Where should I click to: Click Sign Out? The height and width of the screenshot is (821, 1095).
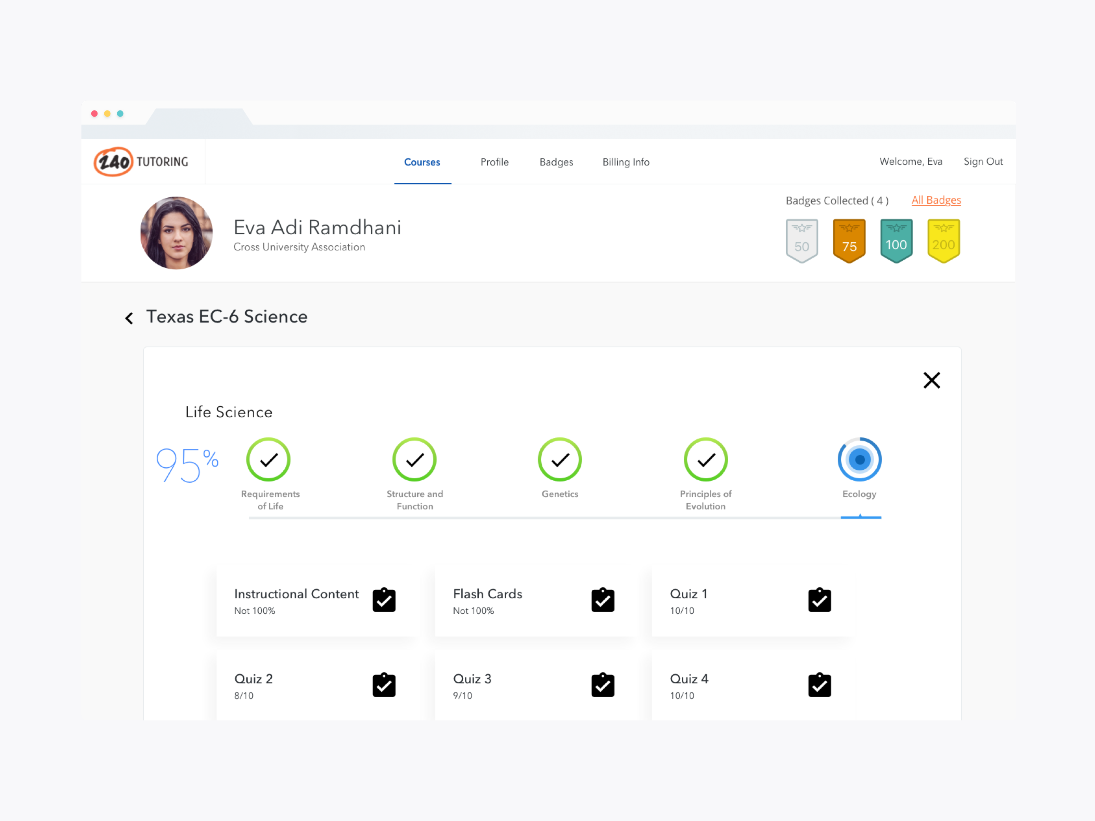coord(983,161)
